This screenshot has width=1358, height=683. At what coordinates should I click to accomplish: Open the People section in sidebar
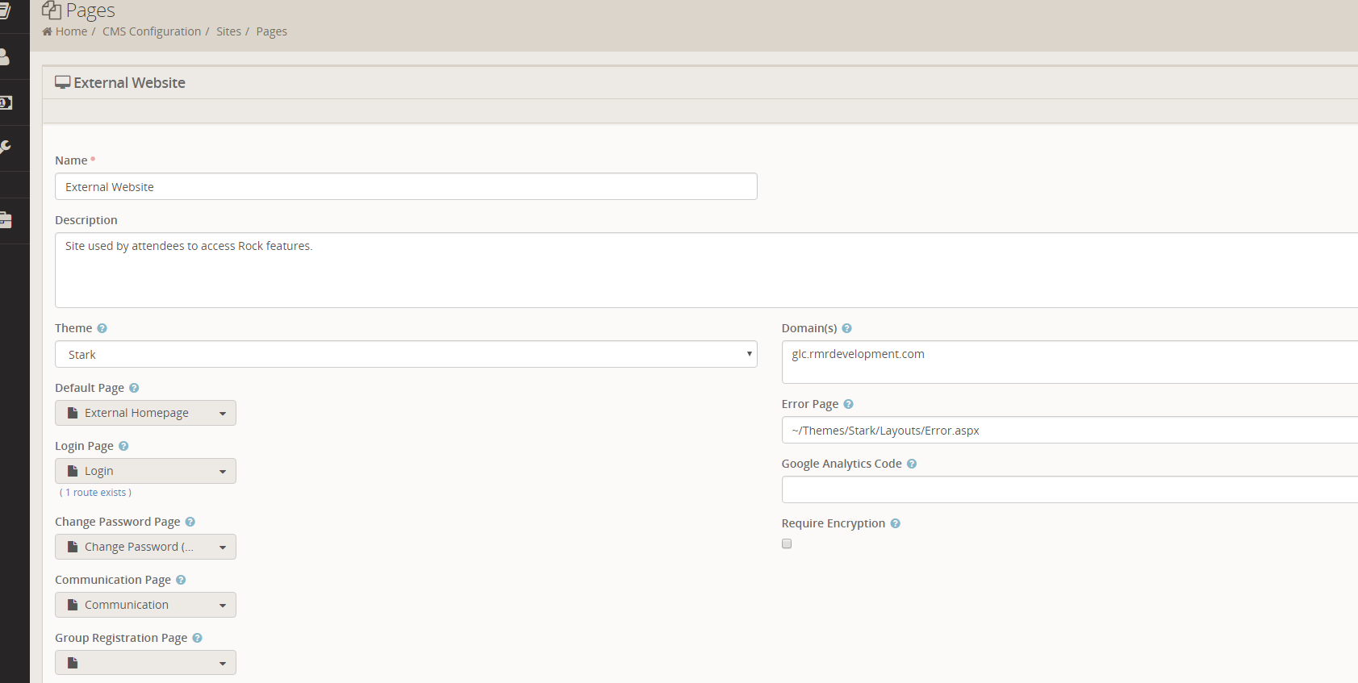click(5, 57)
